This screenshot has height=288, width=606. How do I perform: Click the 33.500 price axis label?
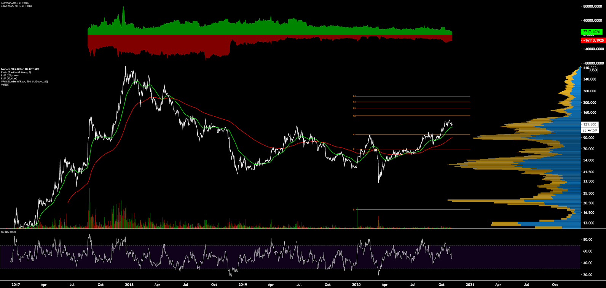588,181
